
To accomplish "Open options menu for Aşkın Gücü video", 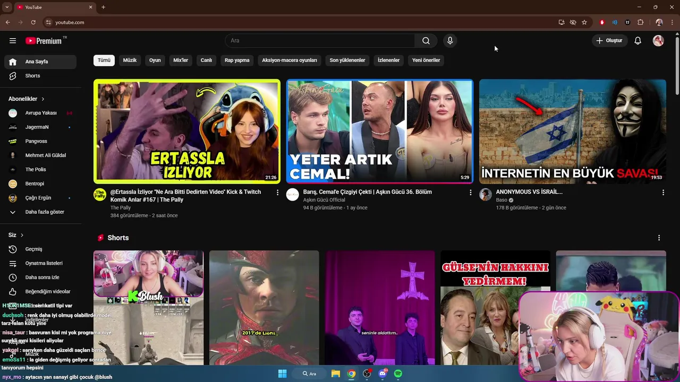I will coord(470,193).
